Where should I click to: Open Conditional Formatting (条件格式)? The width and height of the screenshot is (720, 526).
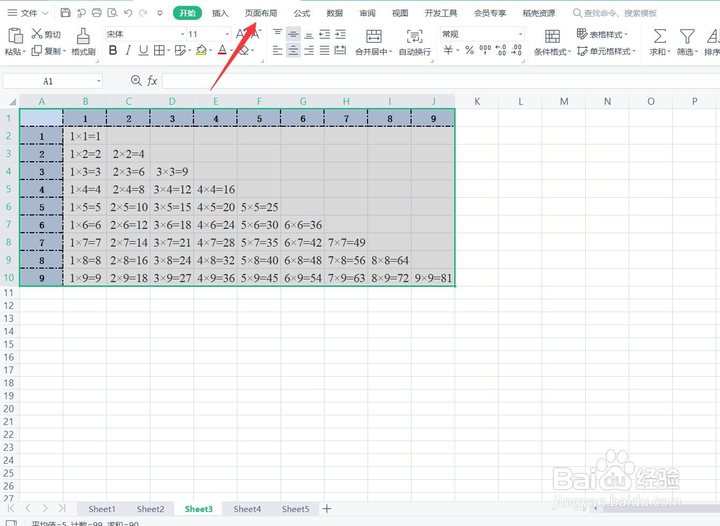click(552, 42)
